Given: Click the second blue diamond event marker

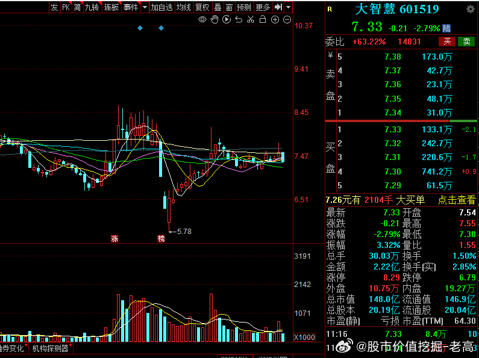Looking at the screenshot, I should [x=161, y=28].
